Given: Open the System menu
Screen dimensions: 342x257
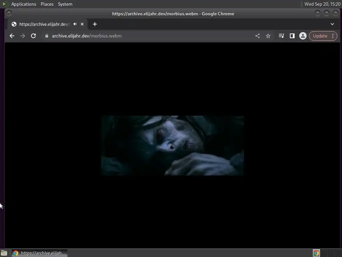Looking at the screenshot, I should (x=65, y=4).
